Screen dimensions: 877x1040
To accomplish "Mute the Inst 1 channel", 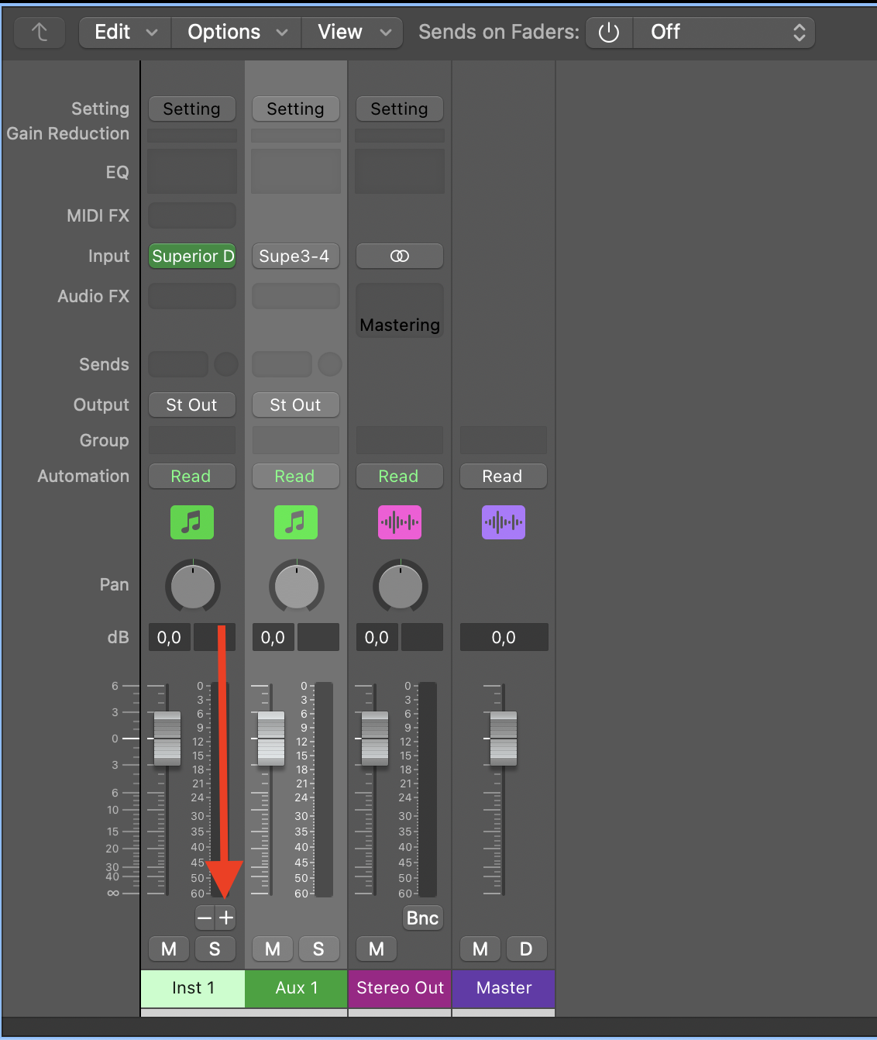I will pos(169,949).
